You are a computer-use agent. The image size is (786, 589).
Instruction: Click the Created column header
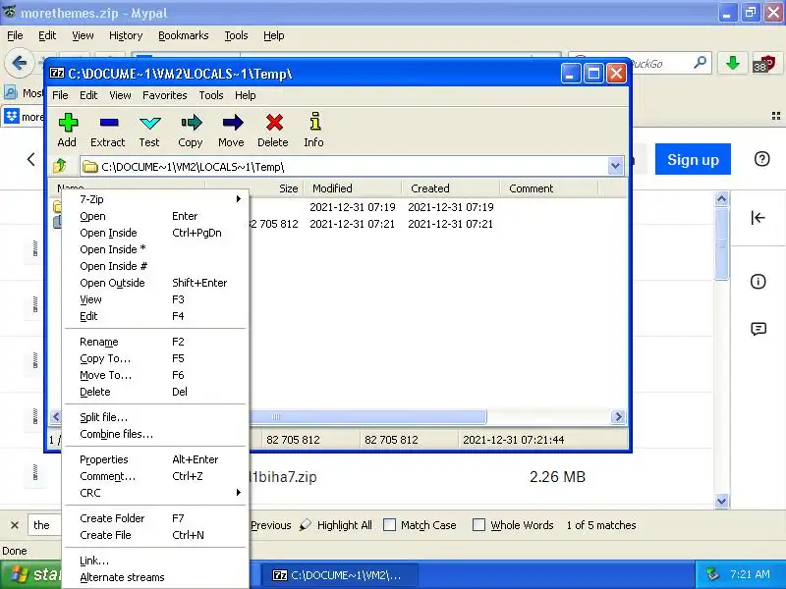tap(450, 188)
